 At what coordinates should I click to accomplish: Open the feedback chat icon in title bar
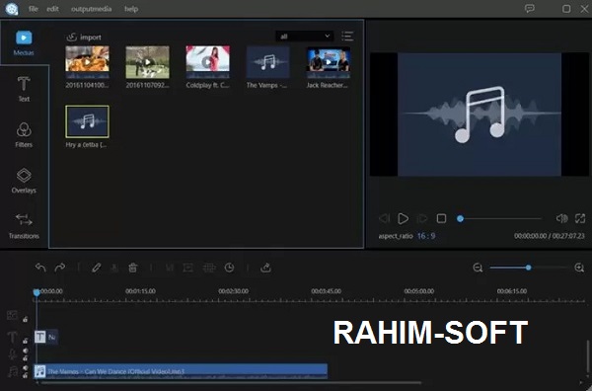tap(530, 9)
